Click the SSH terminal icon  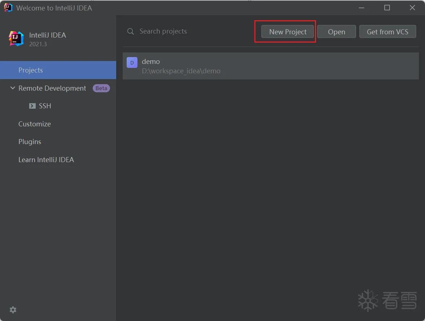[x=32, y=106]
